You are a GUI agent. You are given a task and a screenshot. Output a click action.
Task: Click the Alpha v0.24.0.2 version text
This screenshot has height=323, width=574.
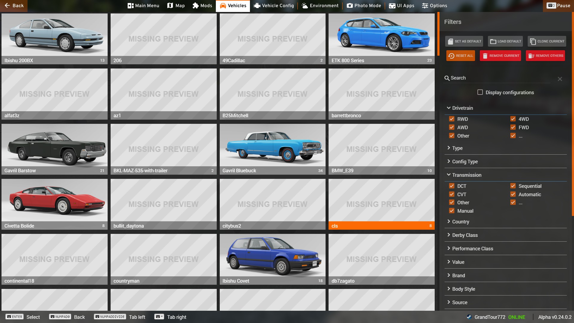pos(555,317)
